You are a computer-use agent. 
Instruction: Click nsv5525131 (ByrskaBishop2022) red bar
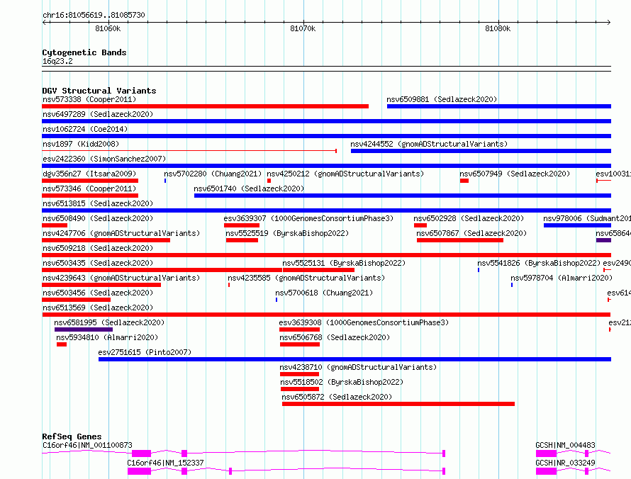point(319,270)
